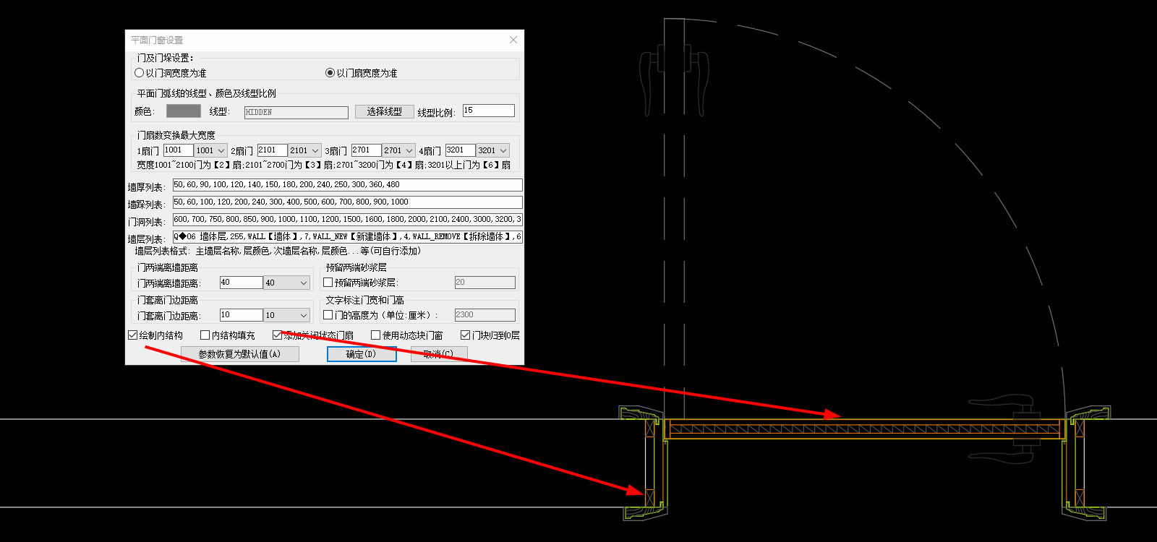The image size is (1157, 542).
Task: Toggle the 绘制内结构 checkbox
Action: (133, 335)
